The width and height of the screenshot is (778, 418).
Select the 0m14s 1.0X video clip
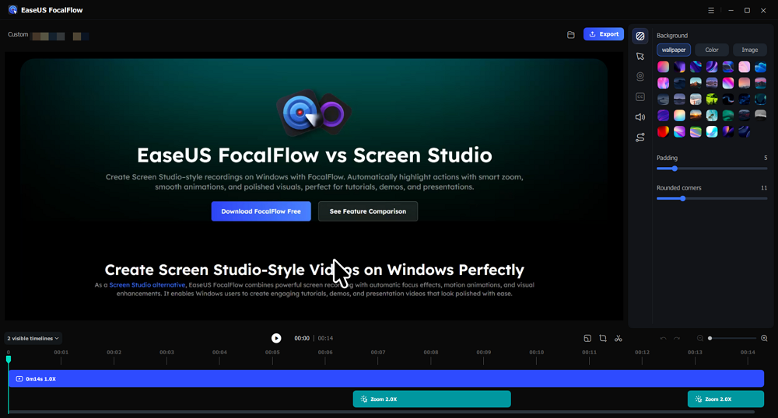click(387, 379)
